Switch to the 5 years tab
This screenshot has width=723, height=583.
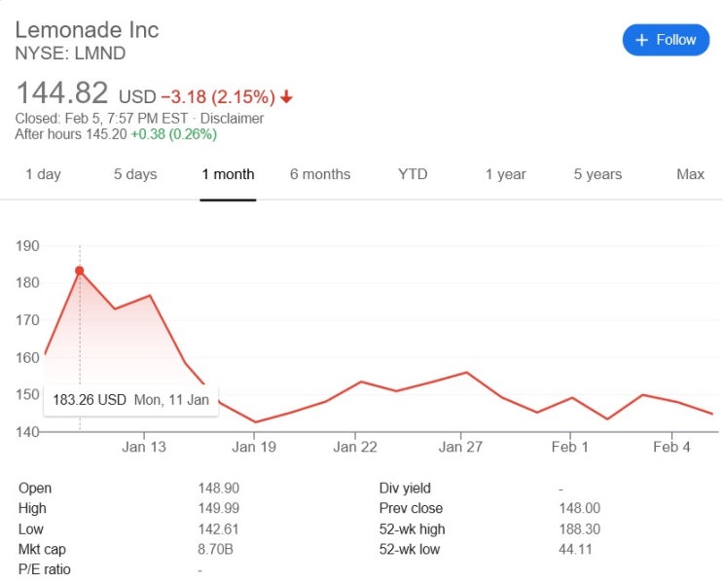point(597,174)
